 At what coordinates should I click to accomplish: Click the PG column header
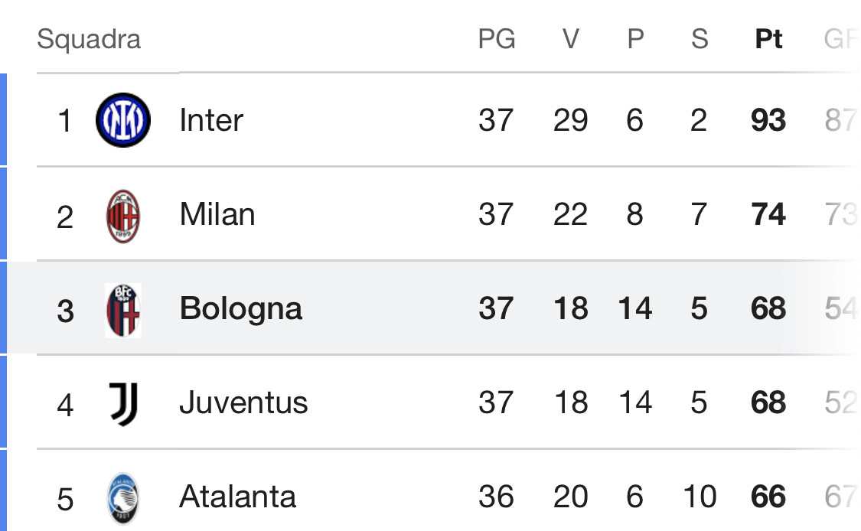pos(497,39)
